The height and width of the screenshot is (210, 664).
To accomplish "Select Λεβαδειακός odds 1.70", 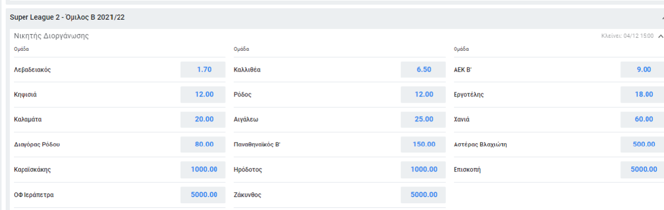I will click(x=203, y=69).
